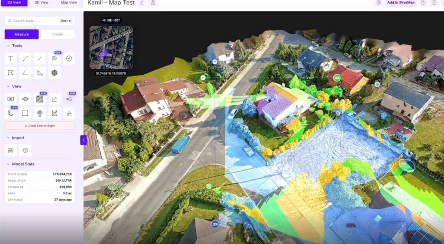Rename project with the pencil edit icon
This screenshot has height=244, width=444.
click(142, 3)
